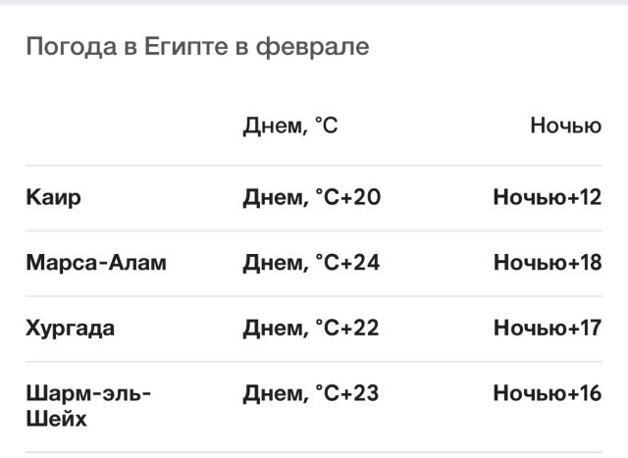Screen dimensions: 628x458
Task: Click Марса-Алам daytime temperature +24 cell
Action: [311, 263]
